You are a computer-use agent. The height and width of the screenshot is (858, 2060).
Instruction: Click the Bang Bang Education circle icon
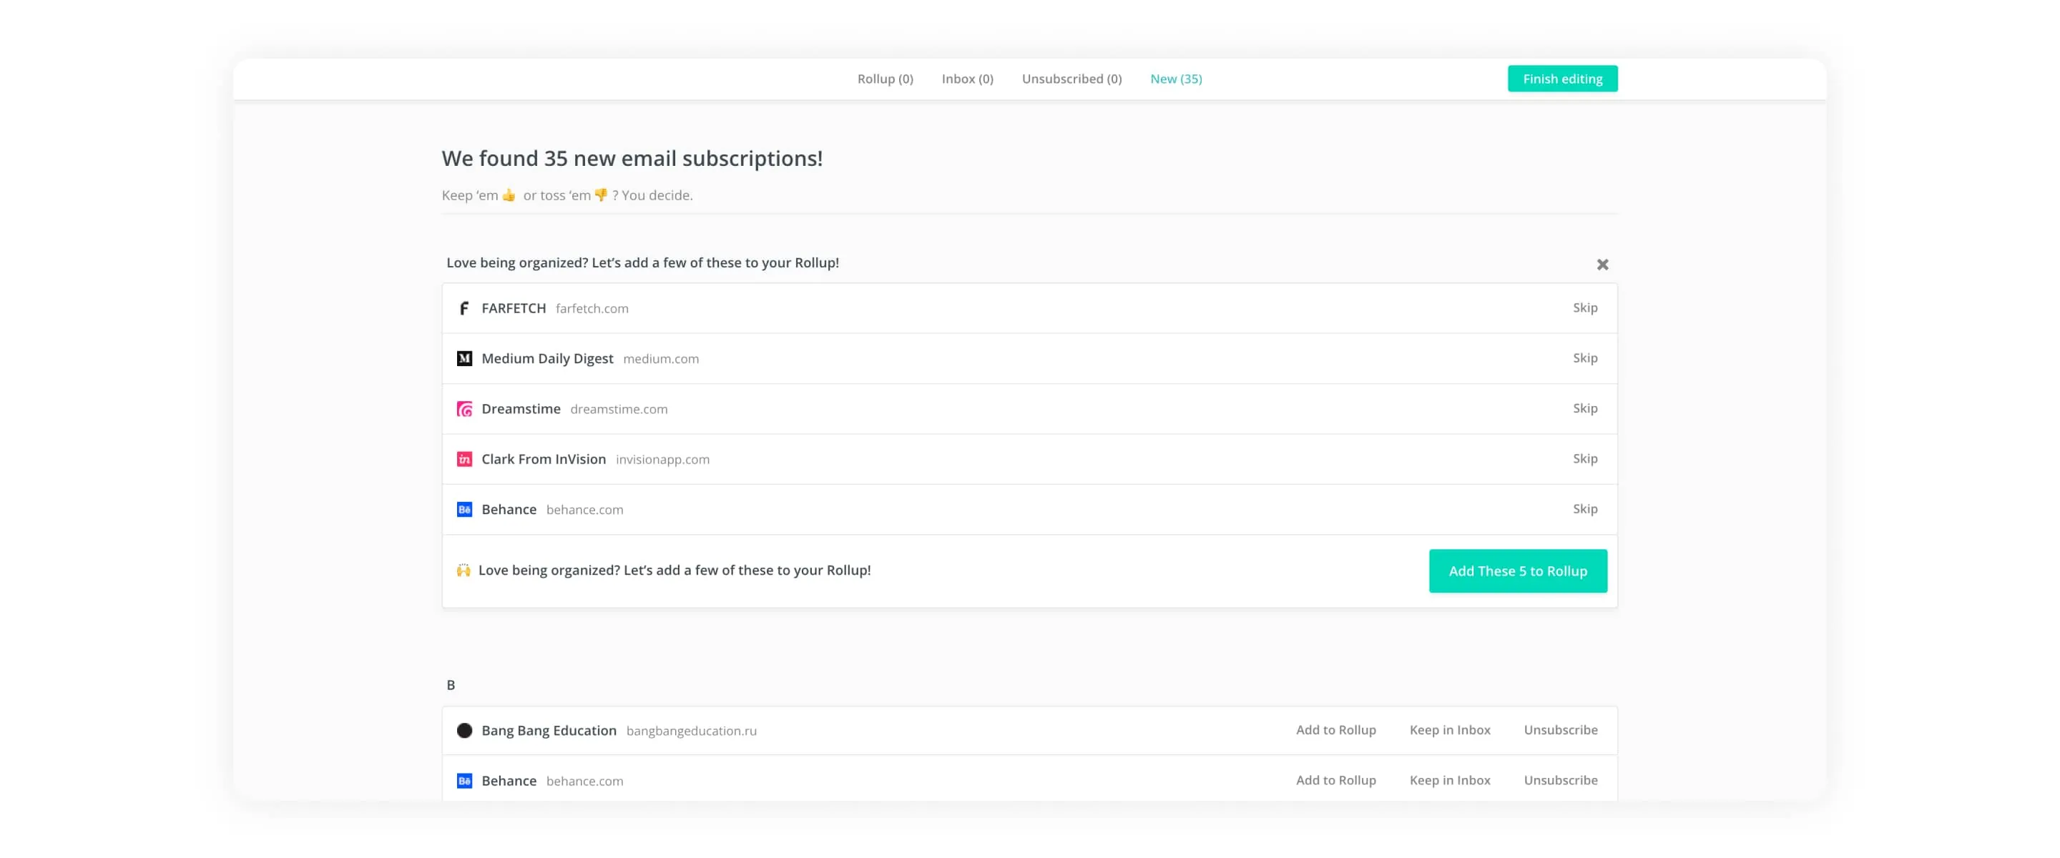[463, 730]
